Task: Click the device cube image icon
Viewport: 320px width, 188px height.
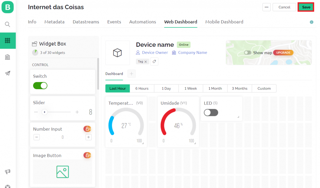Action: [x=117, y=53]
